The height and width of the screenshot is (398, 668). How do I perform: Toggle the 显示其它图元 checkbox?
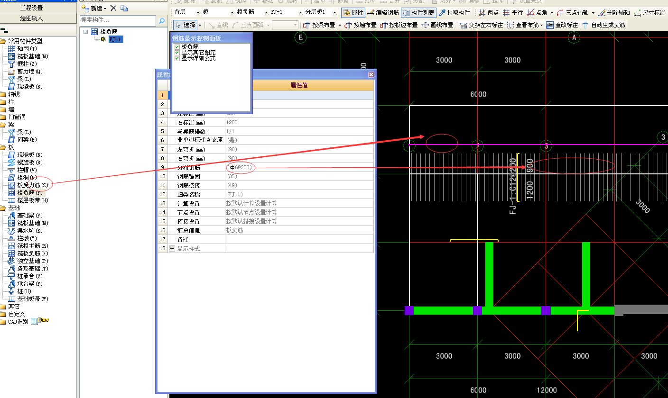click(177, 53)
